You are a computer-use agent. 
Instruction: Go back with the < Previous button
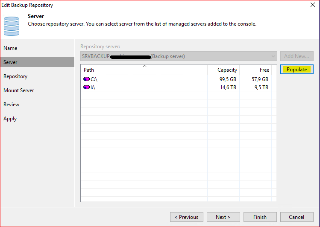click(186, 217)
